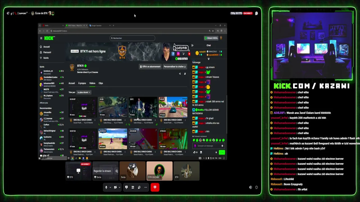The image size is (360, 202).
Task: Select the BTK live stream tile
Action: (x=78, y=171)
